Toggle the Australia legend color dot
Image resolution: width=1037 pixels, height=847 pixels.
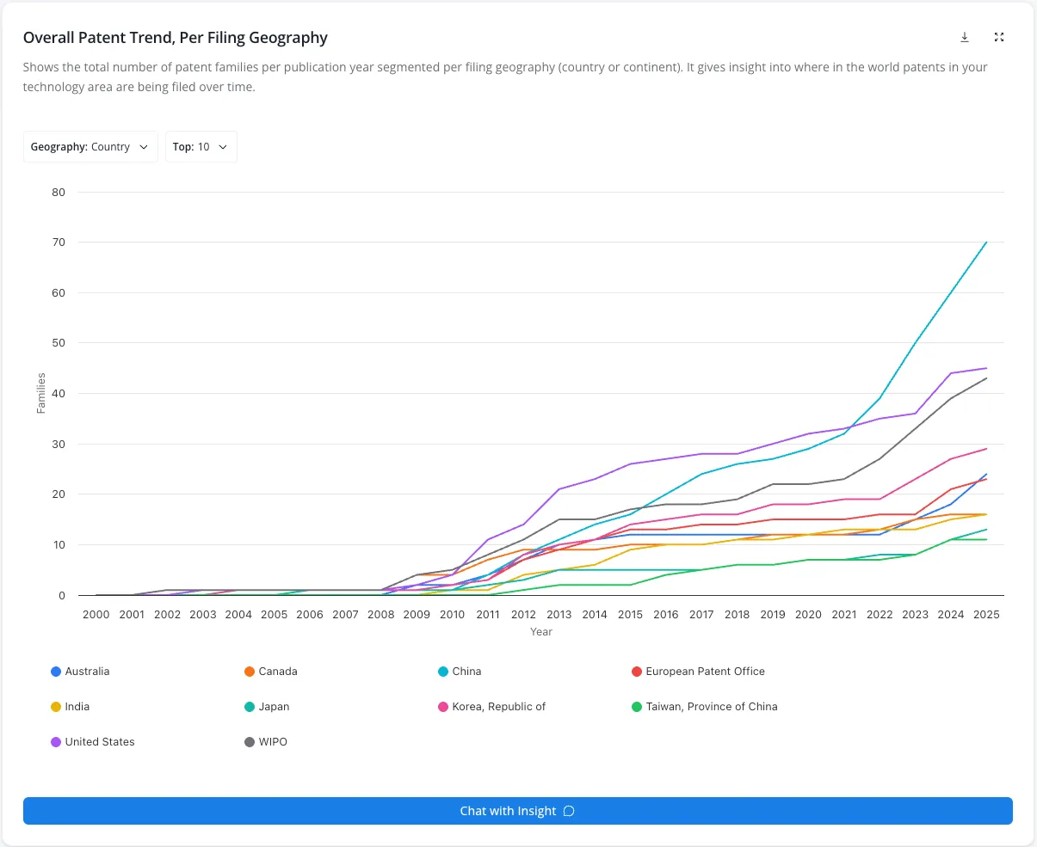tap(56, 672)
